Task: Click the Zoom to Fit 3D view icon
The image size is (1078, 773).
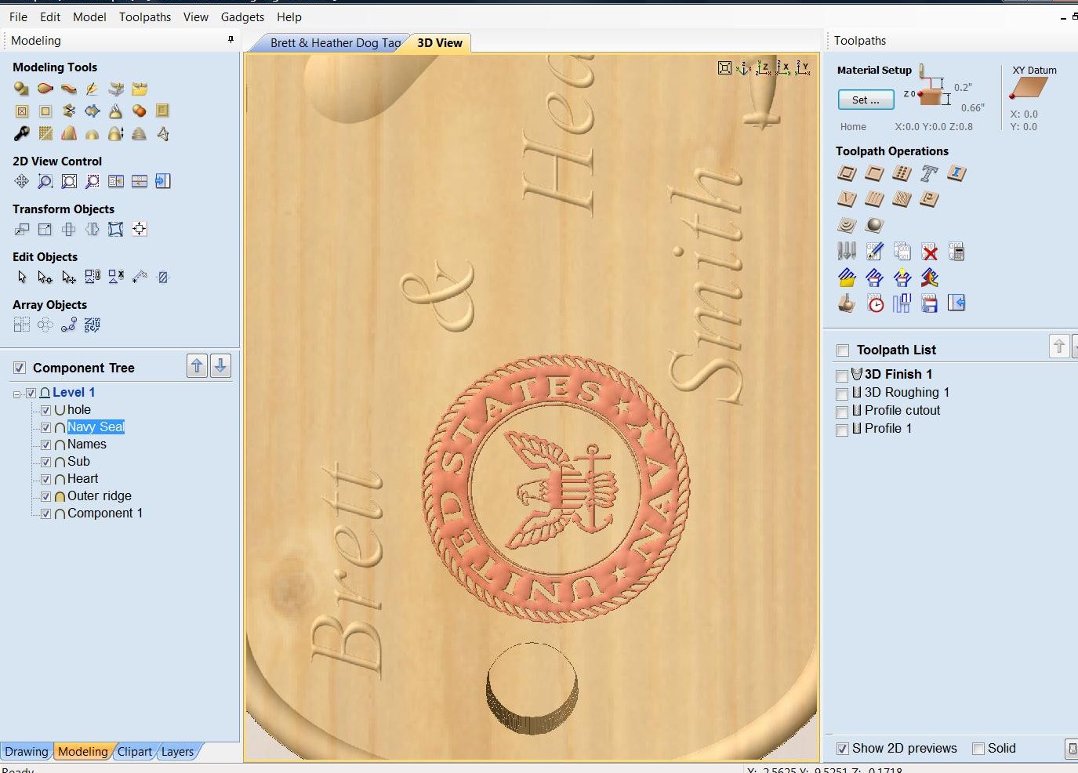Action: [x=725, y=68]
